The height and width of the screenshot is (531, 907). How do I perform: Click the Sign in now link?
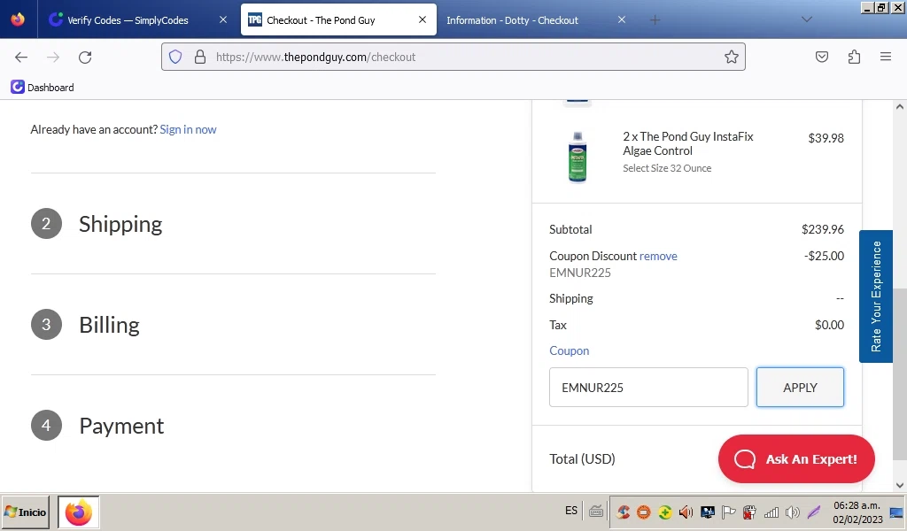pos(188,129)
